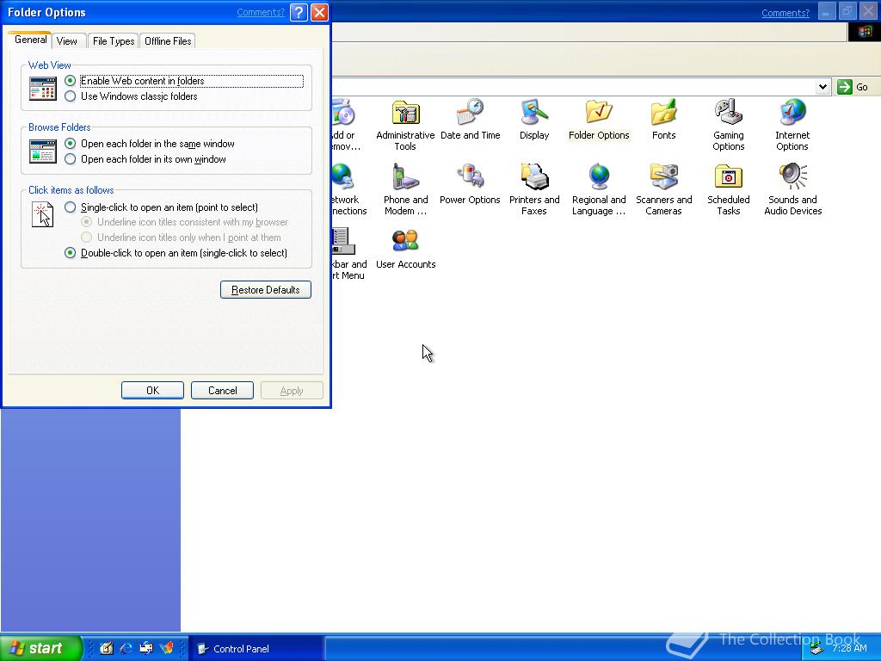Click Cancel in Folder Options
This screenshot has width=881, height=661.
pyautogui.click(x=223, y=391)
